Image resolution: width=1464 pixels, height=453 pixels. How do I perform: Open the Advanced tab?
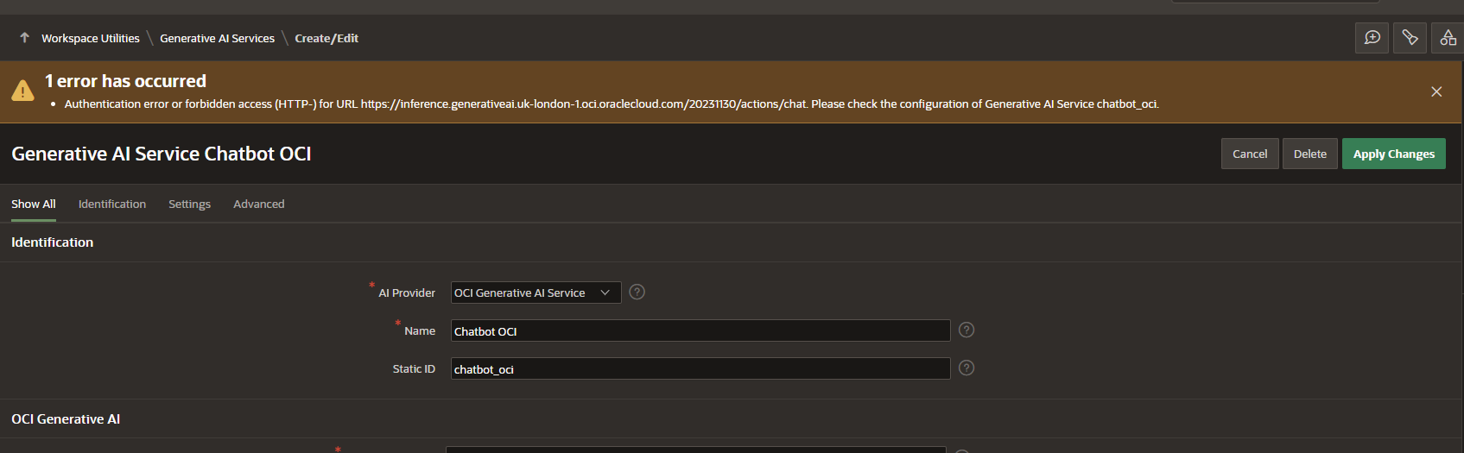(x=258, y=204)
